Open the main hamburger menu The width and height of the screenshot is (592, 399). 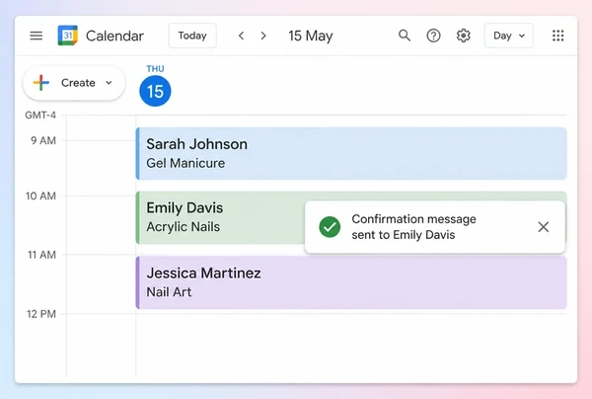coord(37,36)
